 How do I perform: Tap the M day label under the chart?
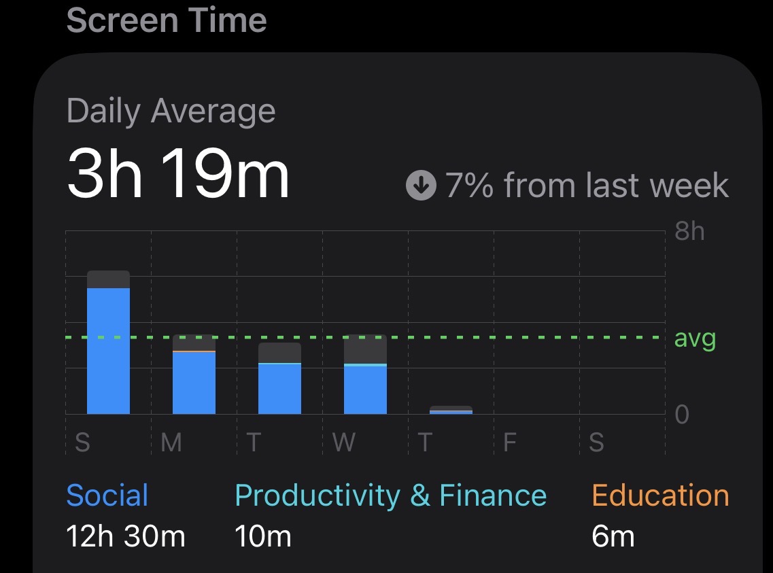(171, 443)
